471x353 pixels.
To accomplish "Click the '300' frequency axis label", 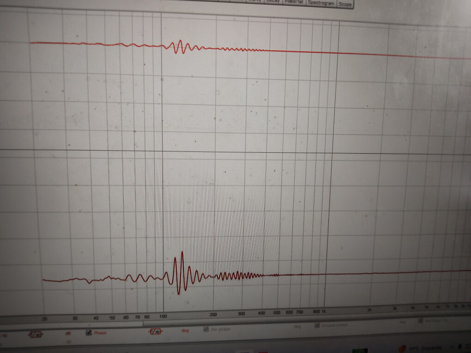I will point(241,314).
